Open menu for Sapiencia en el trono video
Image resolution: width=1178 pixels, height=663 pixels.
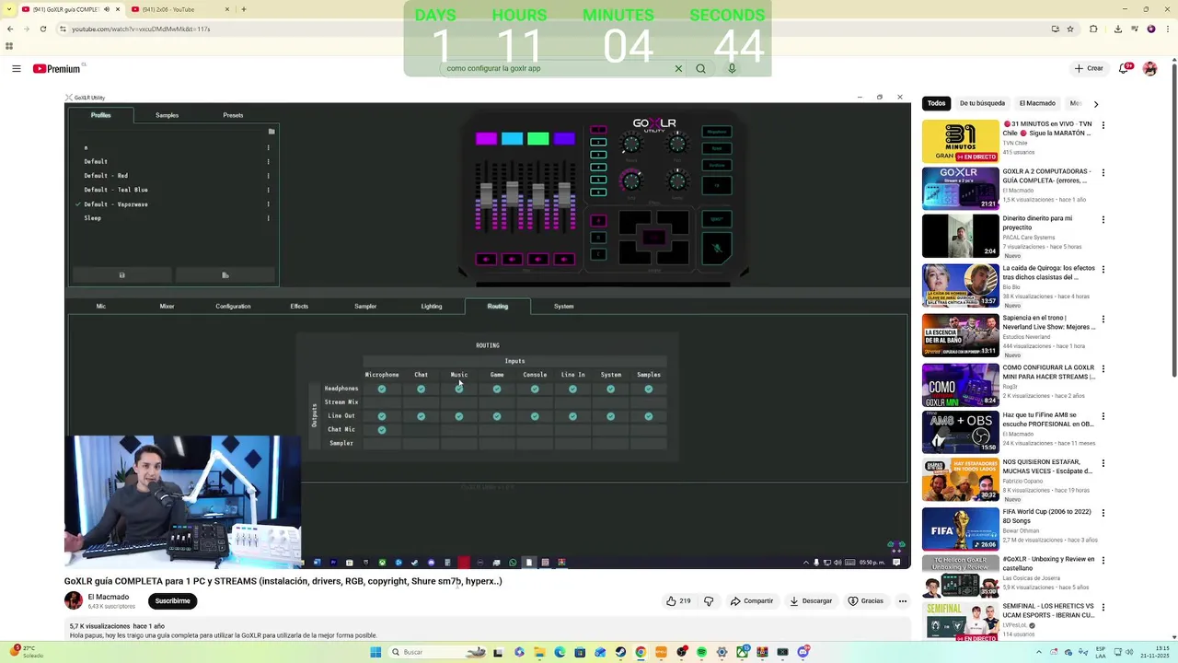tap(1103, 320)
